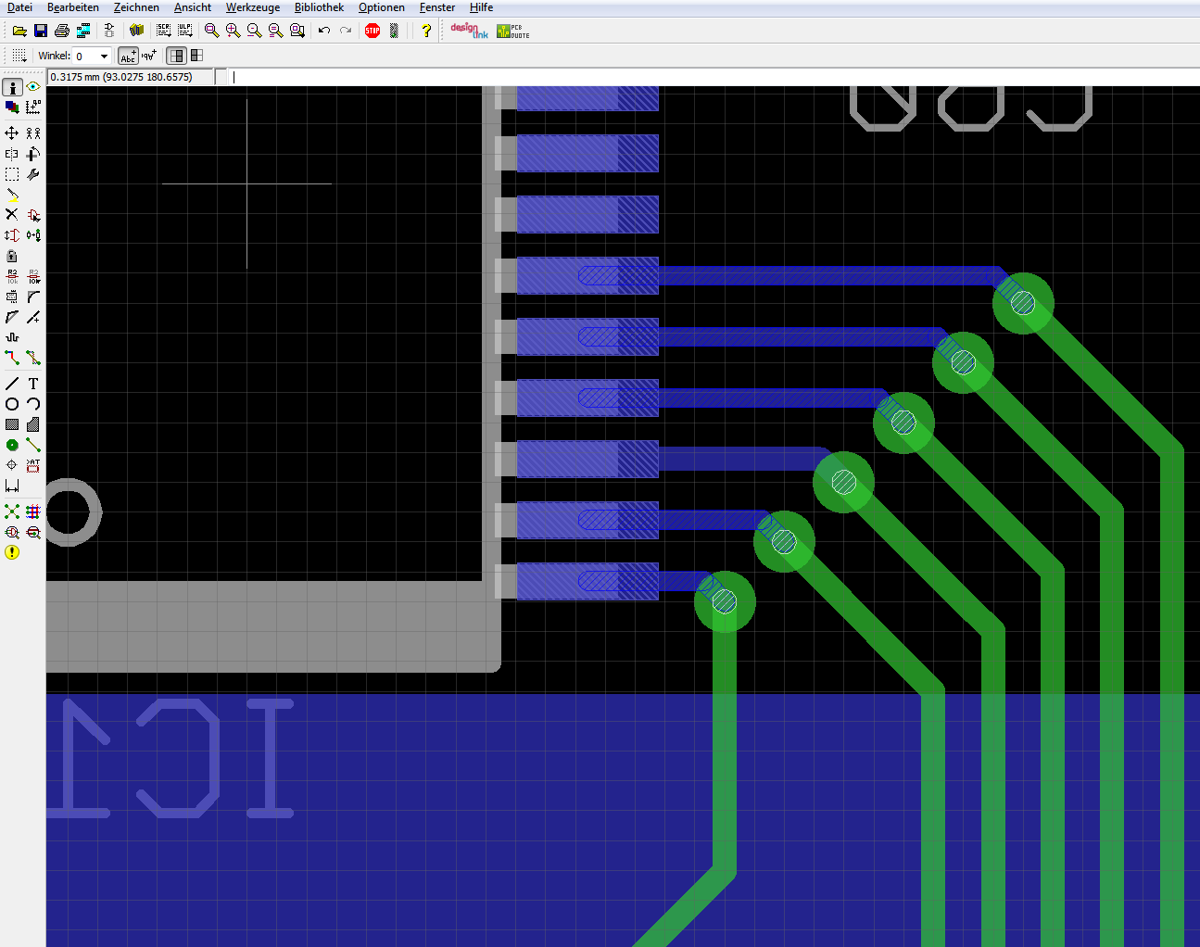Select the Route tool
The image size is (1200, 947).
[12, 358]
